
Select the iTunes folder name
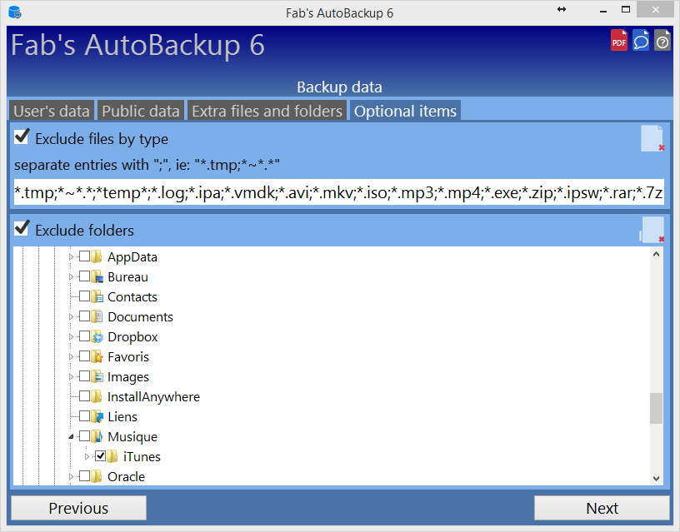[142, 456]
